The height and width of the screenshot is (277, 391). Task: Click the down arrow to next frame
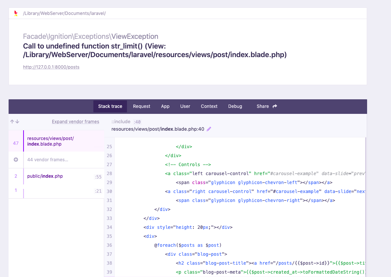pyautogui.click(x=17, y=121)
